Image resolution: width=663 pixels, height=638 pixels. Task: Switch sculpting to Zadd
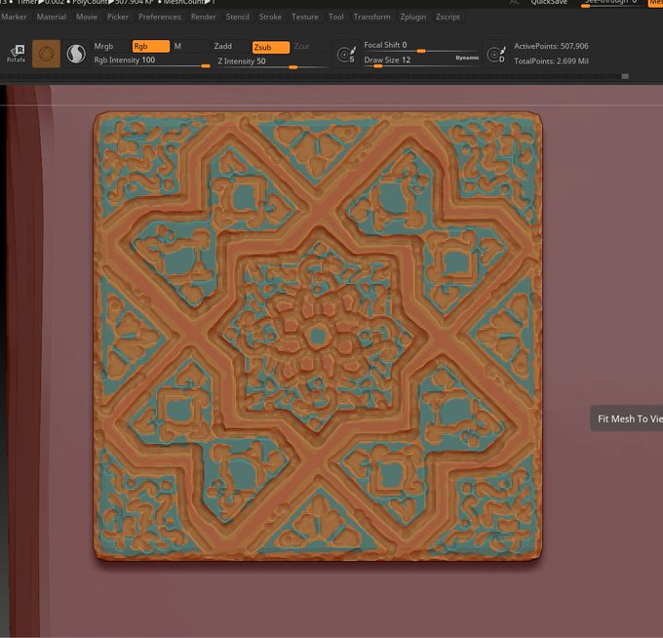(x=223, y=46)
